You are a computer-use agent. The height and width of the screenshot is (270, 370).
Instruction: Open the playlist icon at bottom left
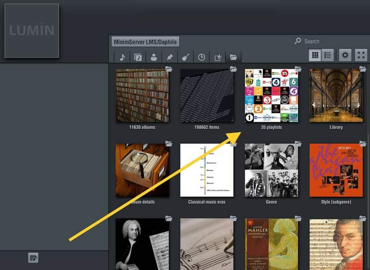[33, 258]
